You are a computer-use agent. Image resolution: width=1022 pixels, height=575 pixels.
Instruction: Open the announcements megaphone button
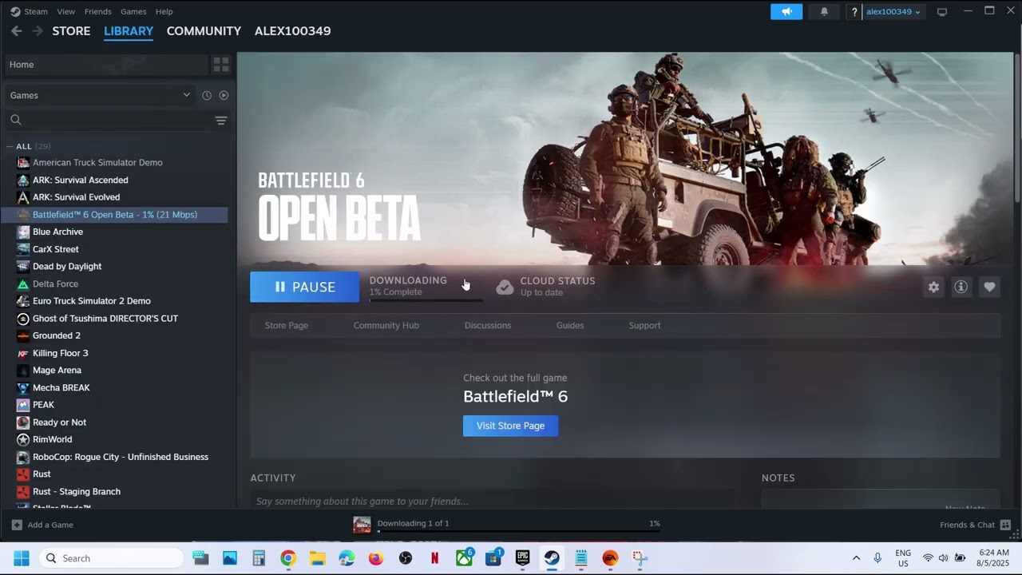[786, 11]
